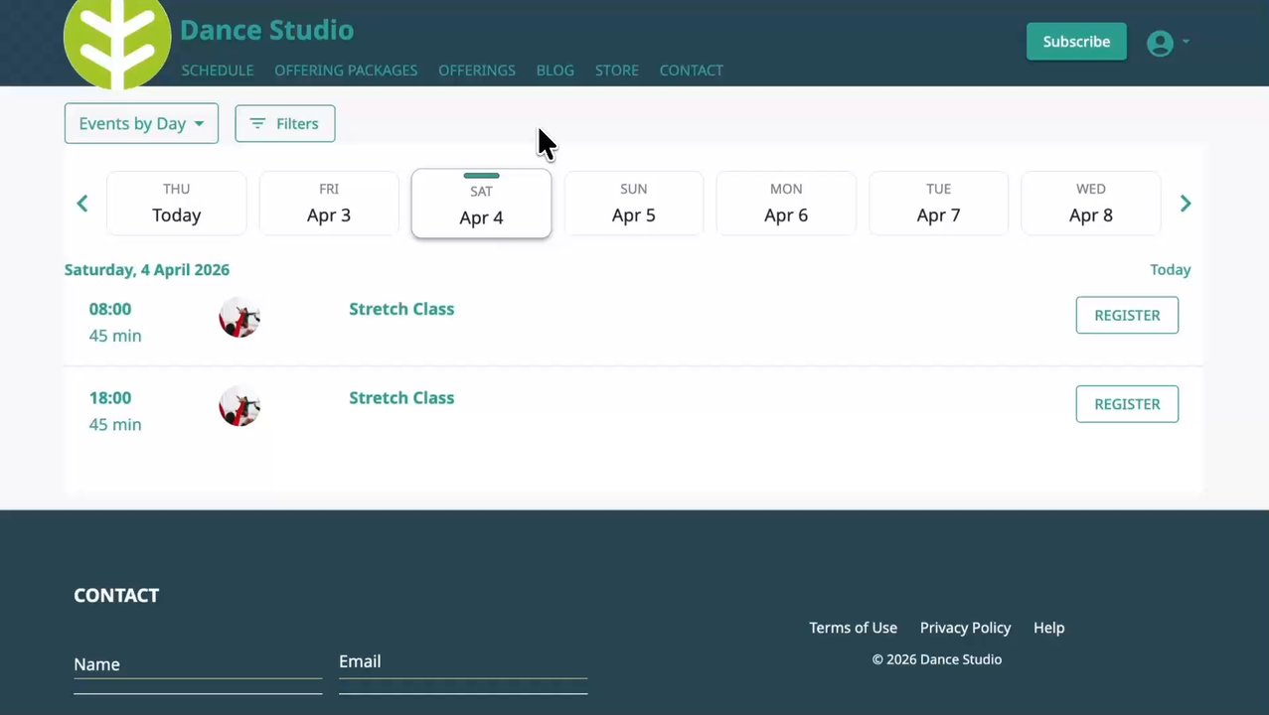
Task: Expand the Events by Day dropdown
Action: [x=141, y=124]
